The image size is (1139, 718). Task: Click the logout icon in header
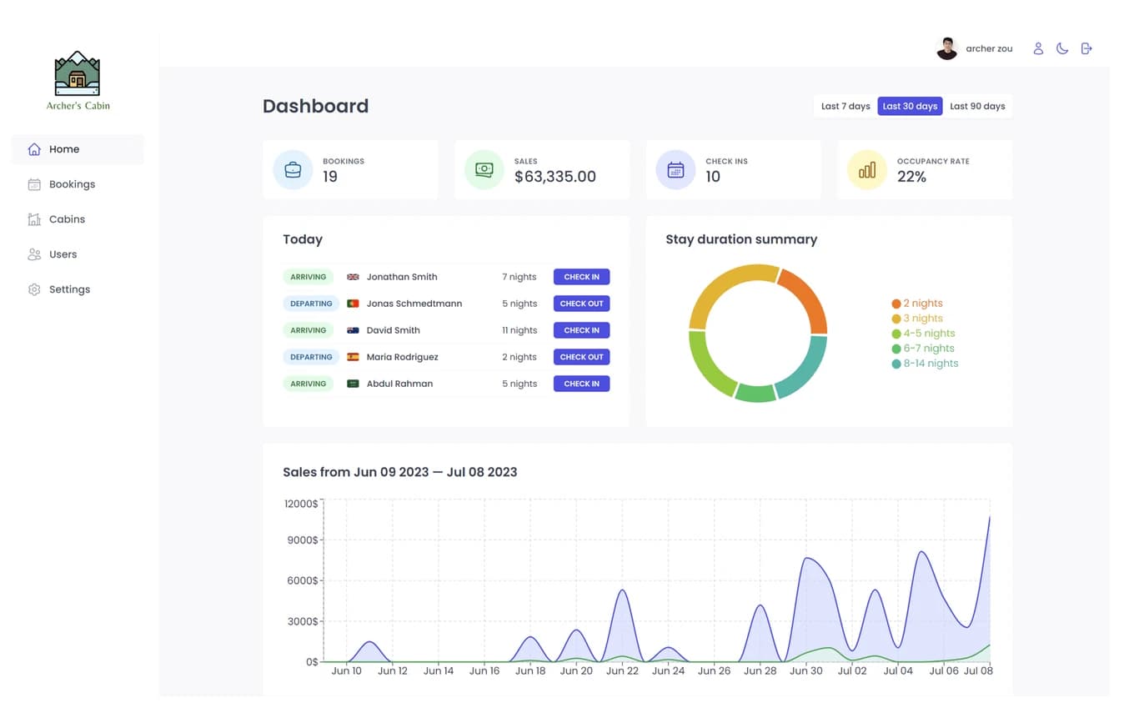(1086, 48)
